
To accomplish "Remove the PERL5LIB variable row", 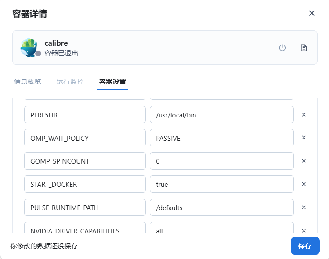I will 304,115.
